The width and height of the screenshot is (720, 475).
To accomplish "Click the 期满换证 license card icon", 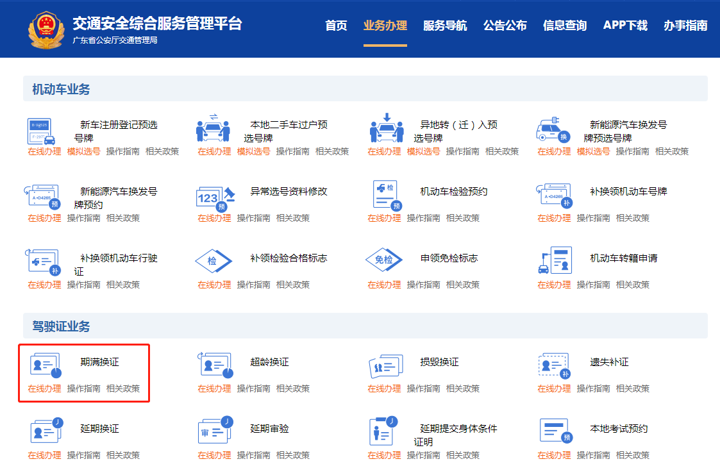I will click(45, 365).
